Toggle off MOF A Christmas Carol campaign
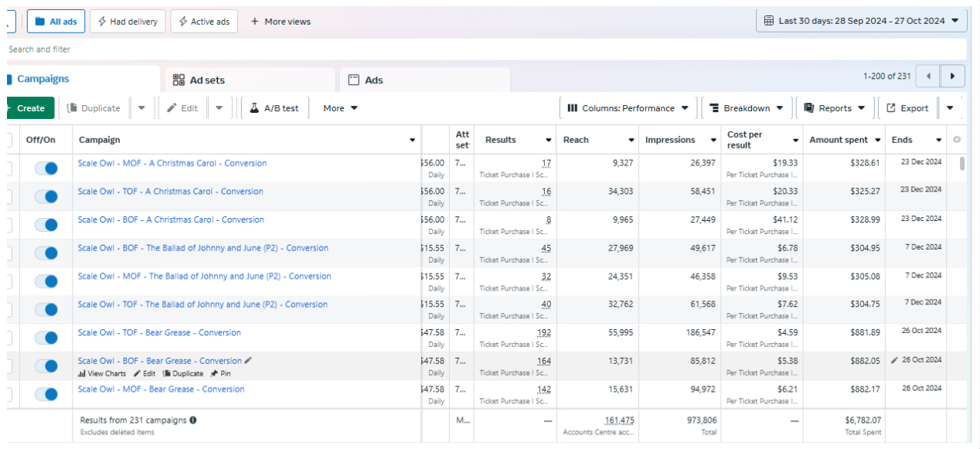This screenshot has height=449, width=980. click(x=46, y=168)
